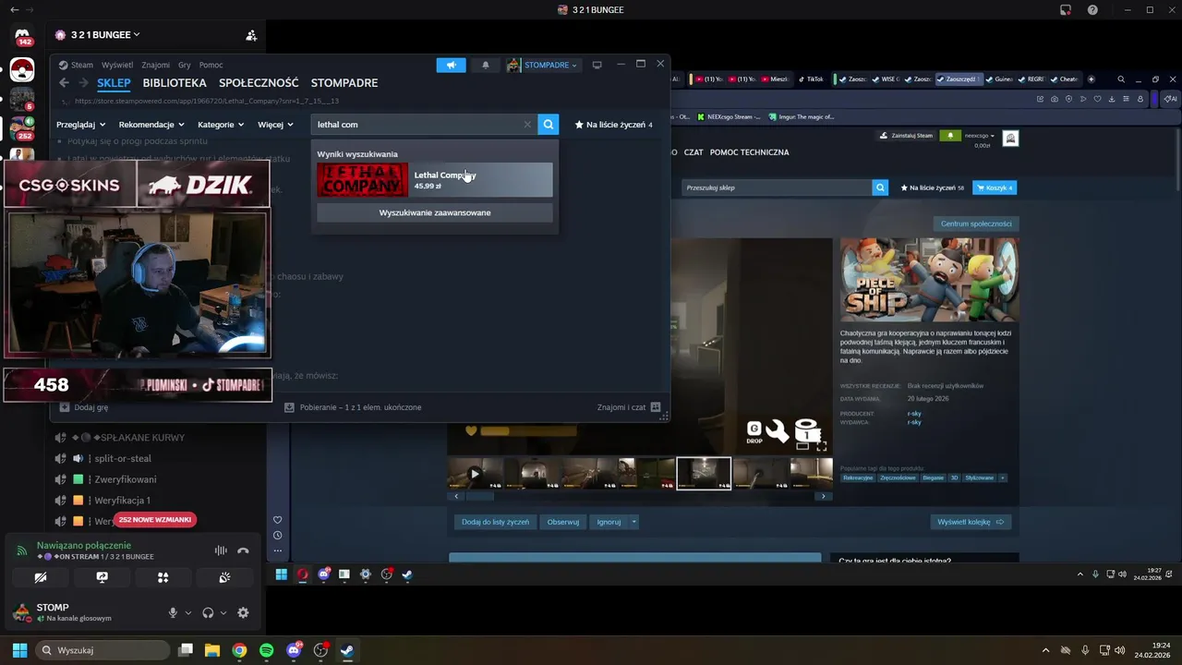1182x665 pixels.
Task: Open the Steam announcements megaphone button
Action: (451, 65)
